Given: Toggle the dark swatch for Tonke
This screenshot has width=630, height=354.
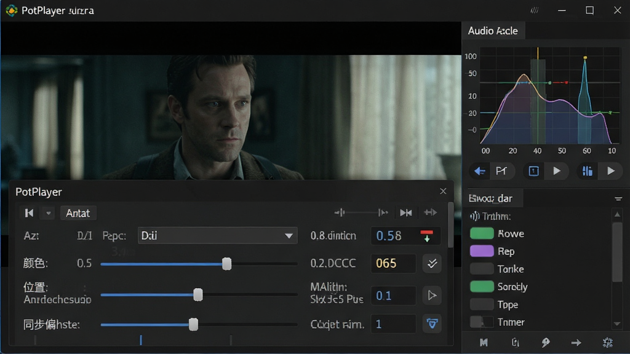Looking at the screenshot, I should (482, 269).
